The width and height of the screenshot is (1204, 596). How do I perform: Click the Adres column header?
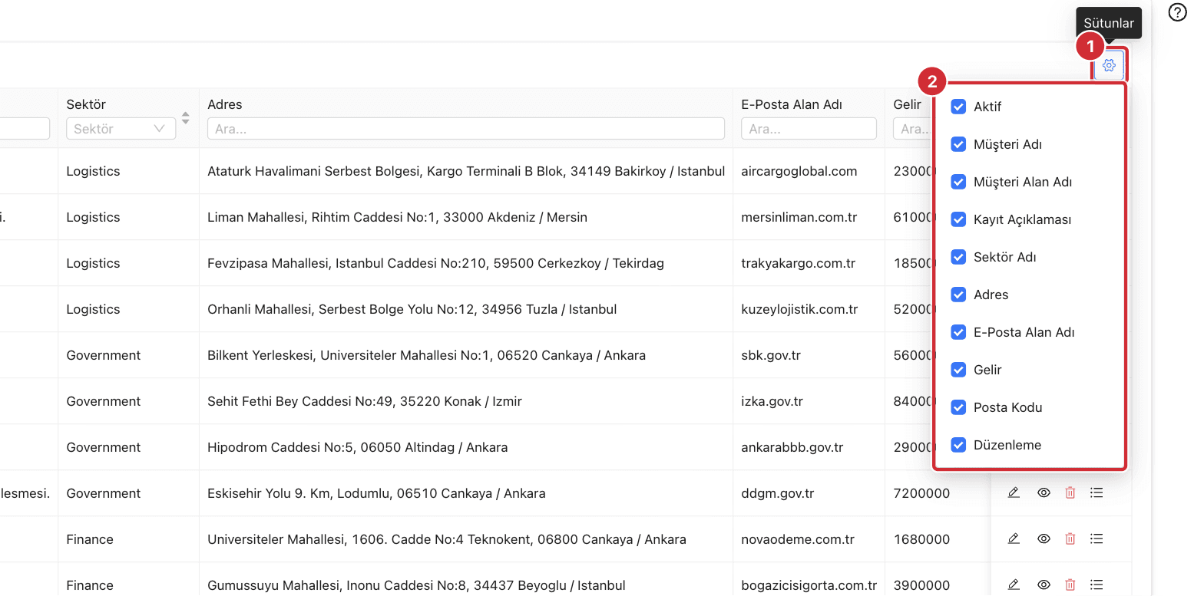(x=225, y=104)
